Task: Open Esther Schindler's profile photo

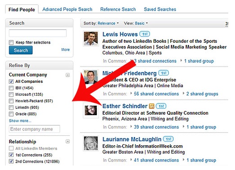Action: pos(90,111)
